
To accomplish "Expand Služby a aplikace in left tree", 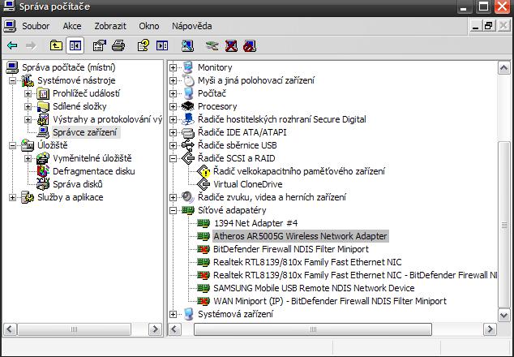I will pyautogui.click(x=13, y=197).
